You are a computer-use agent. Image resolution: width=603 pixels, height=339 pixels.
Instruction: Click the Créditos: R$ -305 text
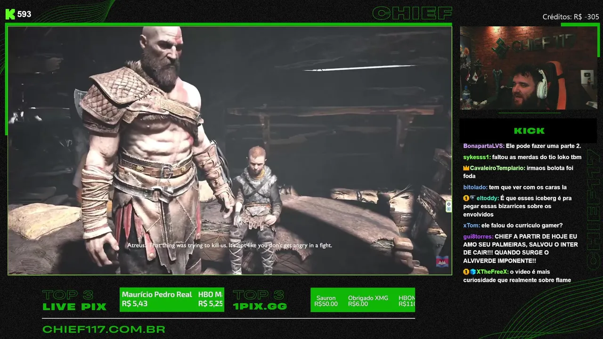[x=571, y=17]
